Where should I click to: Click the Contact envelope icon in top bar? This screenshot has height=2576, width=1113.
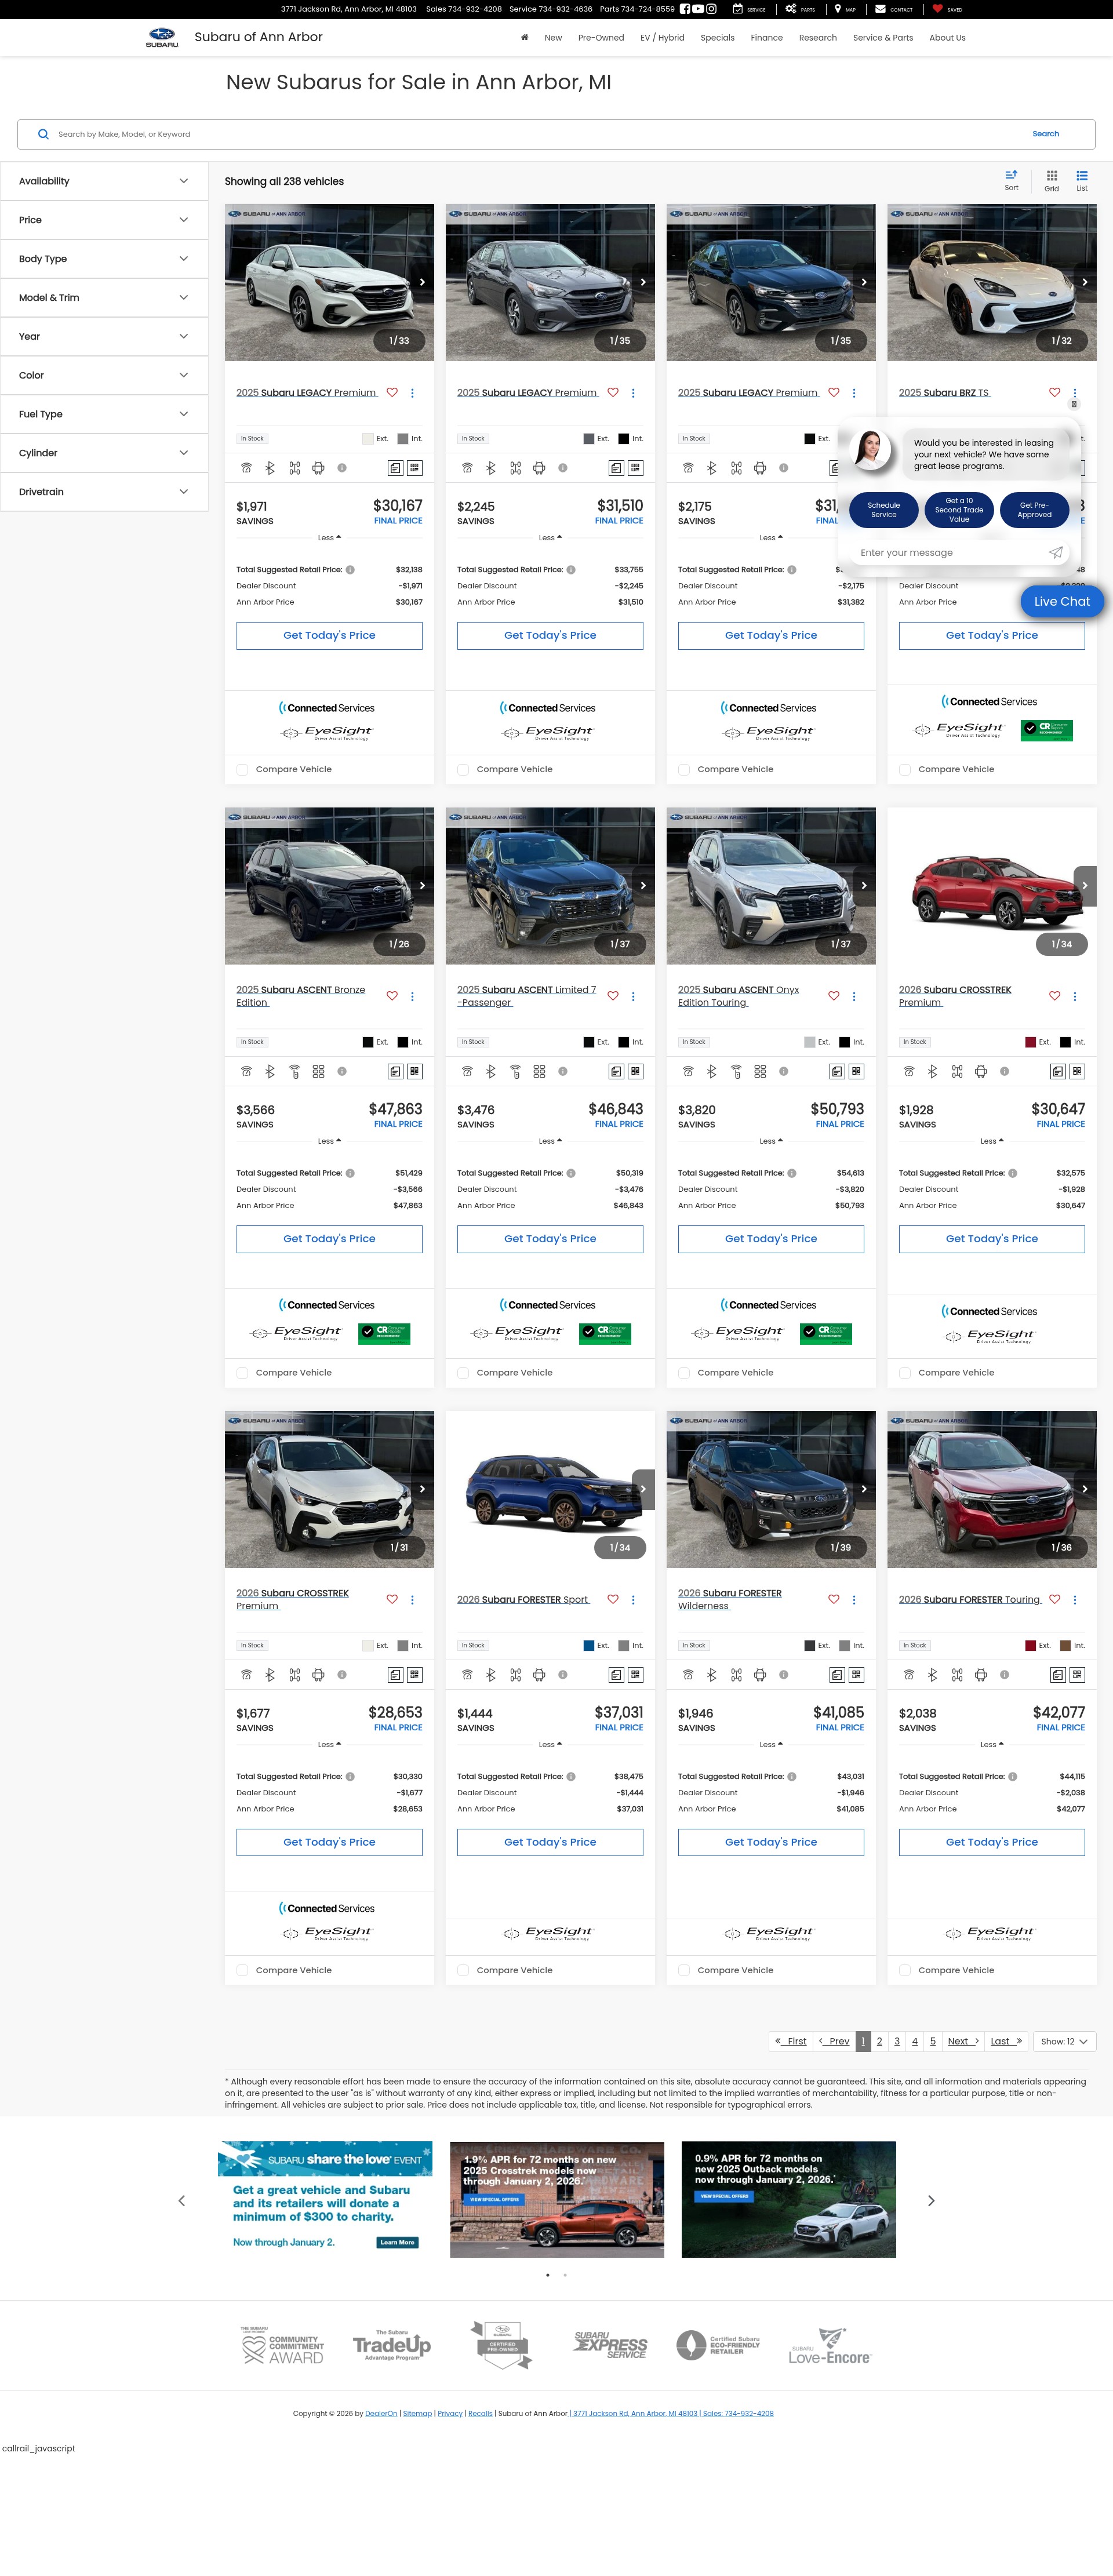(880, 9)
